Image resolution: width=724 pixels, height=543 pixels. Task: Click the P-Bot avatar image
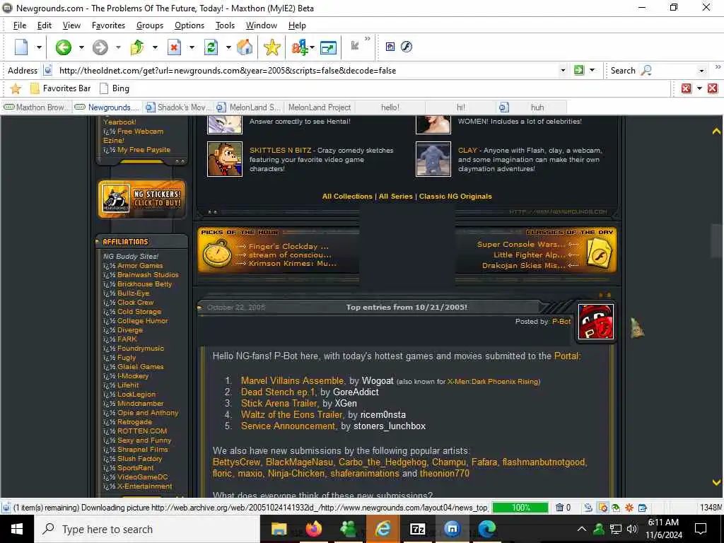(595, 322)
